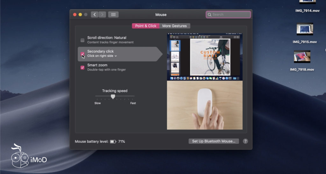Click in the Search input field

228,15
